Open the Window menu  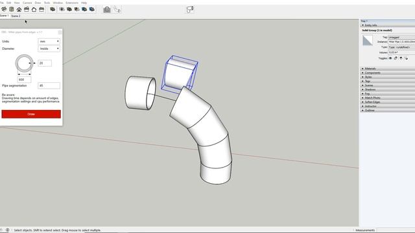point(58,3)
